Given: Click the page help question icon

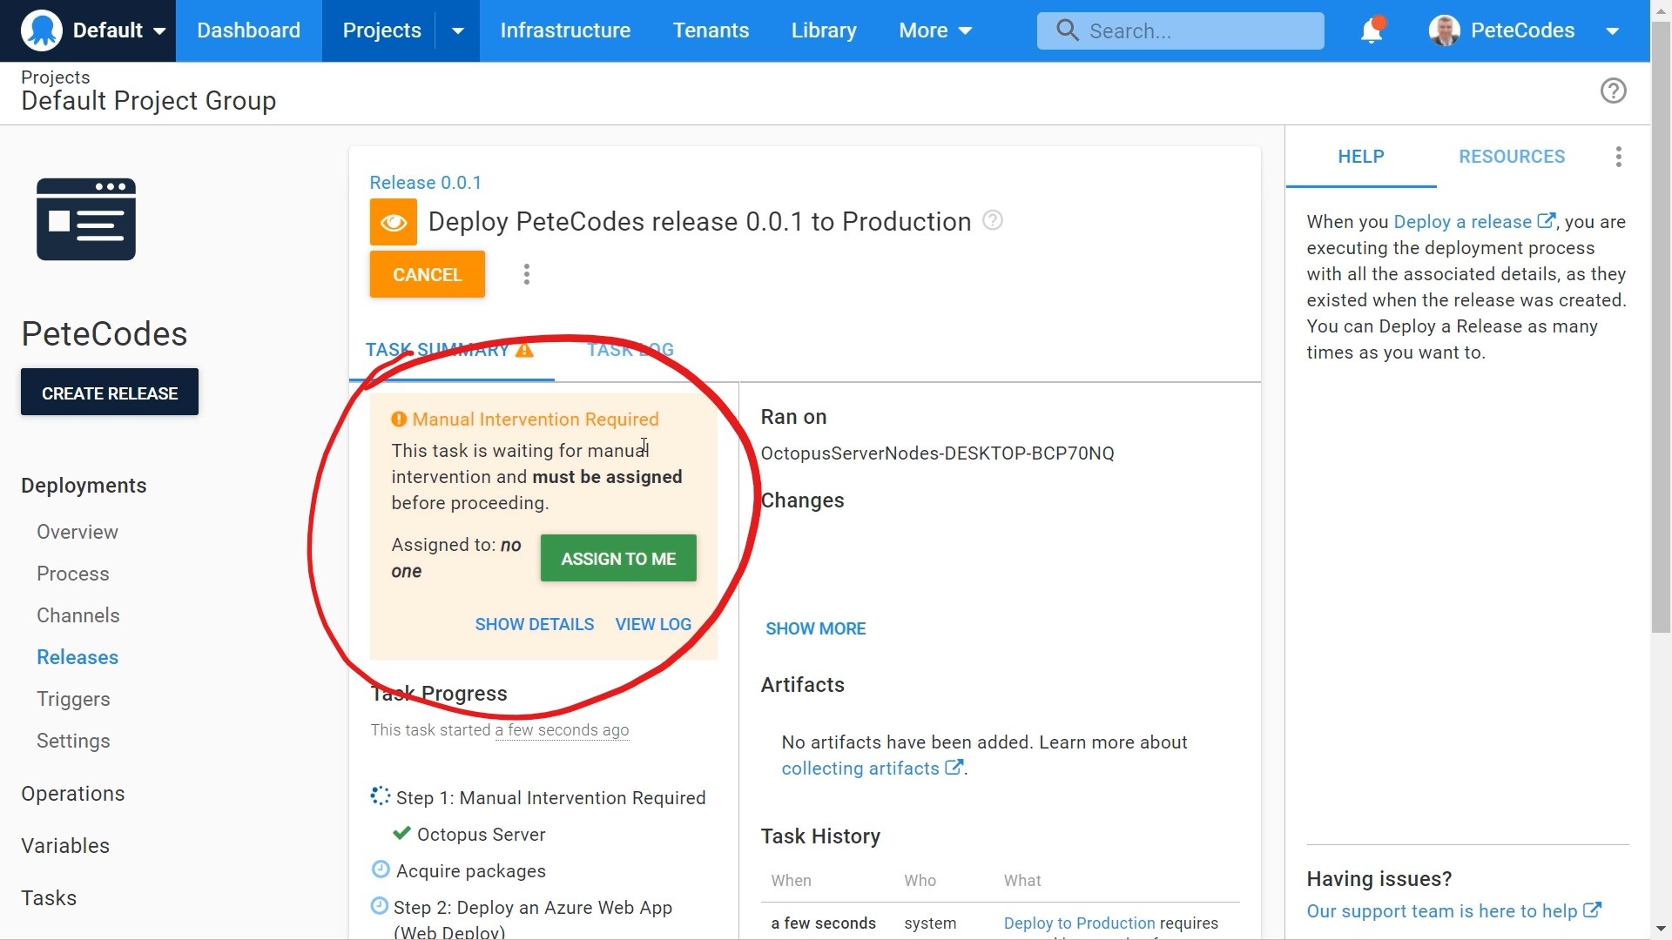Looking at the screenshot, I should coord(1613,91).
